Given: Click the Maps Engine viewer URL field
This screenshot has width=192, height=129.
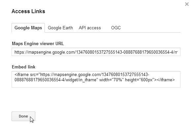Looking at the screenshot, I should [96, 52].
